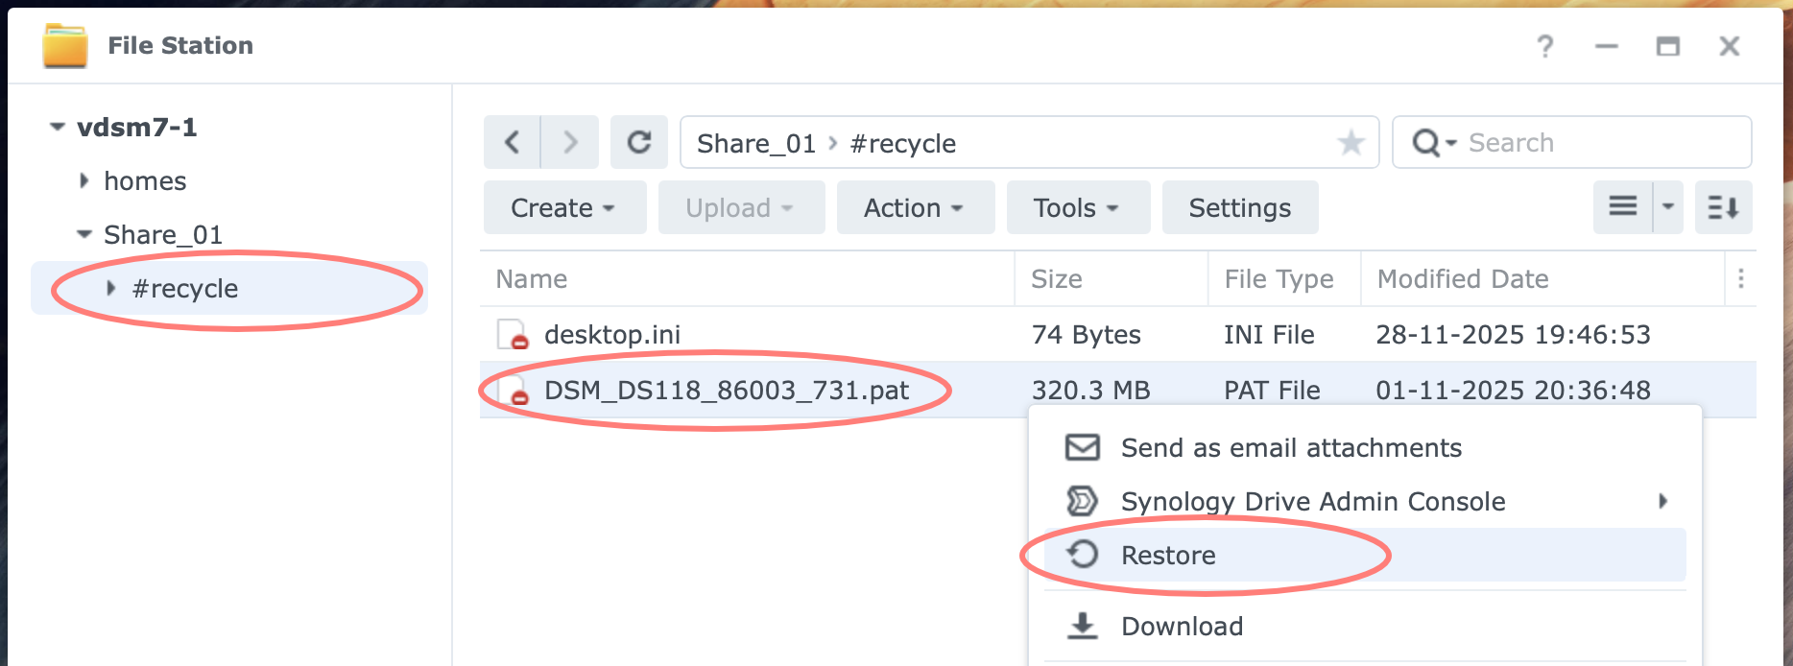Screen dimensions: 1793x666
Task: Go back with the left arrow button
Action: point(513,142)
